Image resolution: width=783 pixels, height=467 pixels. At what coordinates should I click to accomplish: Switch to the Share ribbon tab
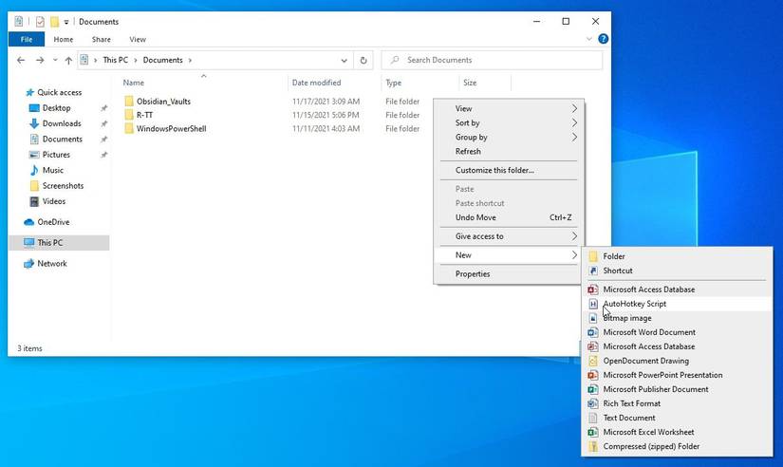click(x=102, y=39)
